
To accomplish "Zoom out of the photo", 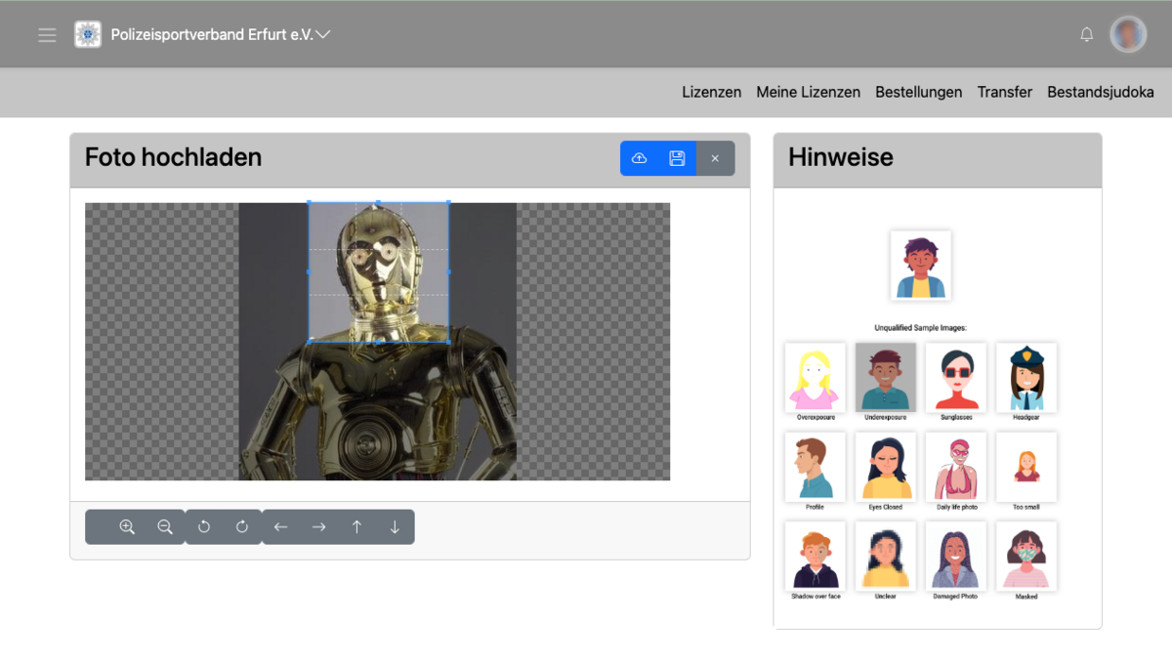I will 165,527.
